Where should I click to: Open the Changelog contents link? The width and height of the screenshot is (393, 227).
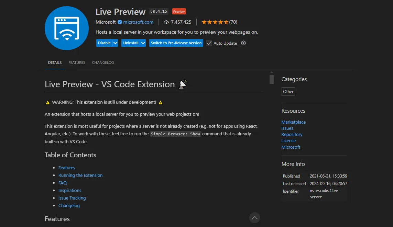[69, 205]
